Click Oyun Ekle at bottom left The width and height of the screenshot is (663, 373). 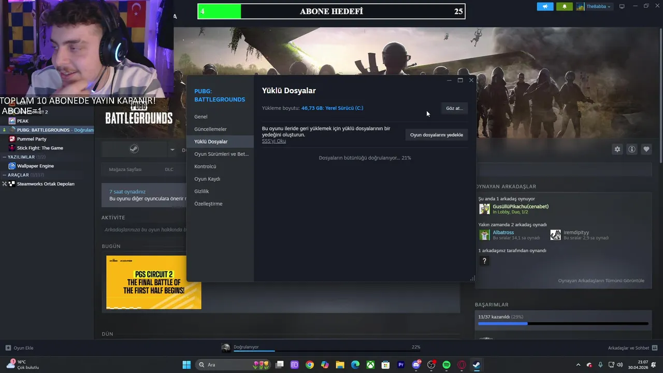(x=19, y=348)
